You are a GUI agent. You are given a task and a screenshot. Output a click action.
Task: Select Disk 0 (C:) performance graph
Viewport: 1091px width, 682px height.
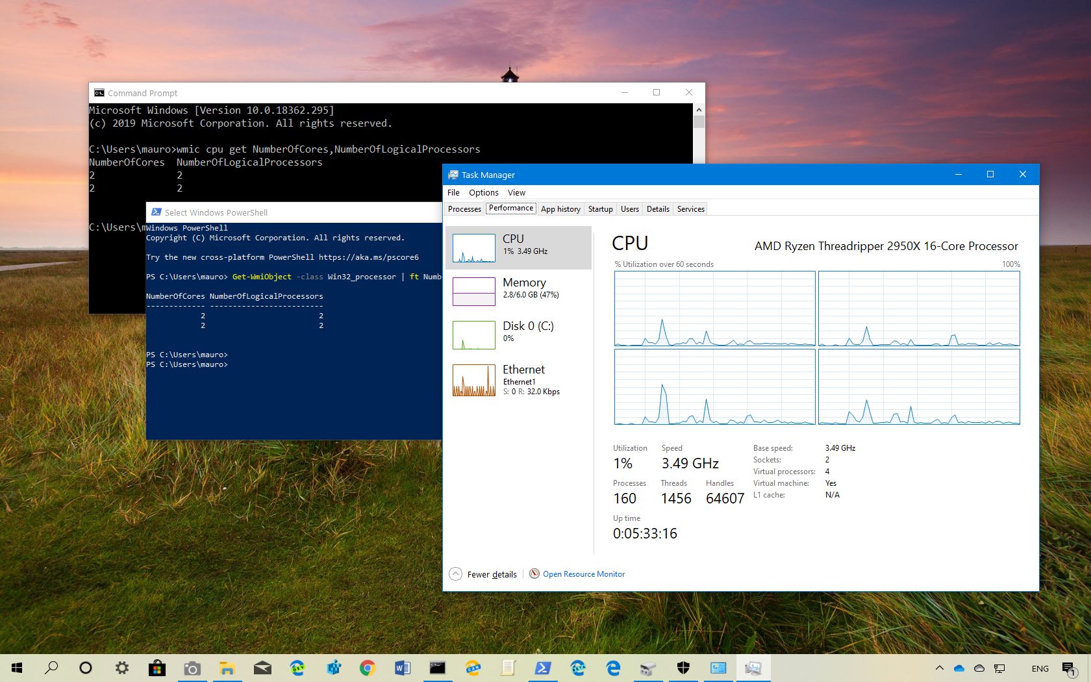point(516,335)
